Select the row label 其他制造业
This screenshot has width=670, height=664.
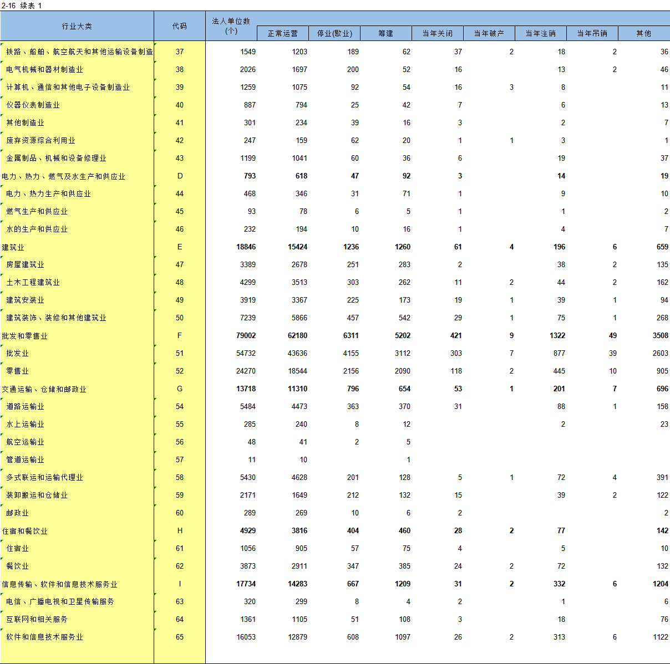tap(25, 122)
